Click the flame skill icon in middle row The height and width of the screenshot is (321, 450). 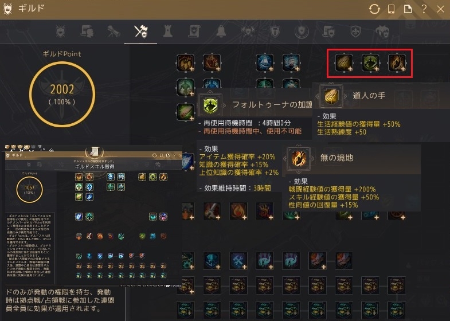[238, 211]
